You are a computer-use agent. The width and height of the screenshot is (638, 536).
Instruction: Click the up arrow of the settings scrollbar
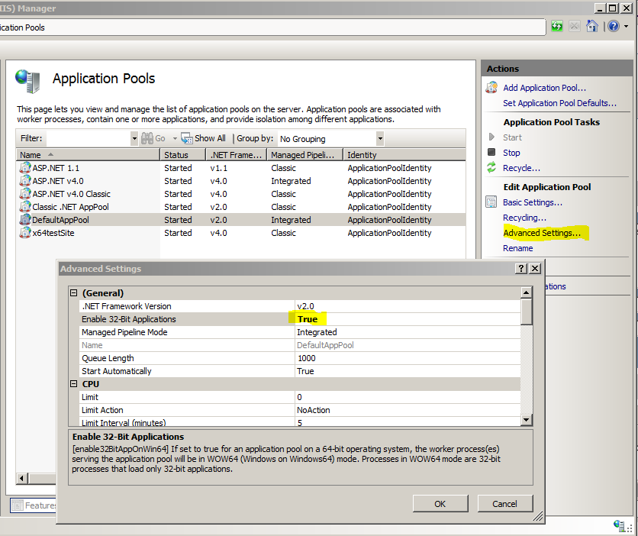[526, 292]
